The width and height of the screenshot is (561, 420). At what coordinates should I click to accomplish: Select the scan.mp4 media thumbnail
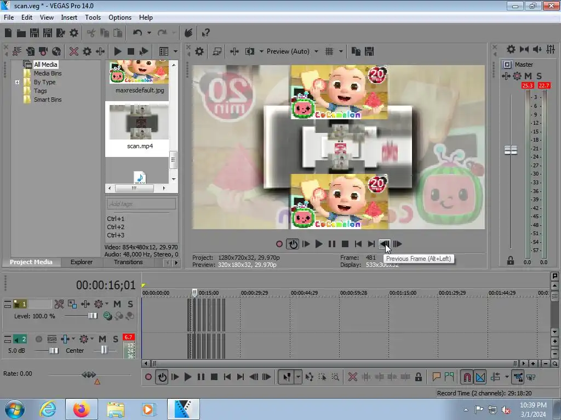tap(139, 122)
